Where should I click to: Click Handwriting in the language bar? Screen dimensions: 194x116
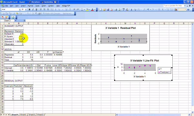[47, 2]
